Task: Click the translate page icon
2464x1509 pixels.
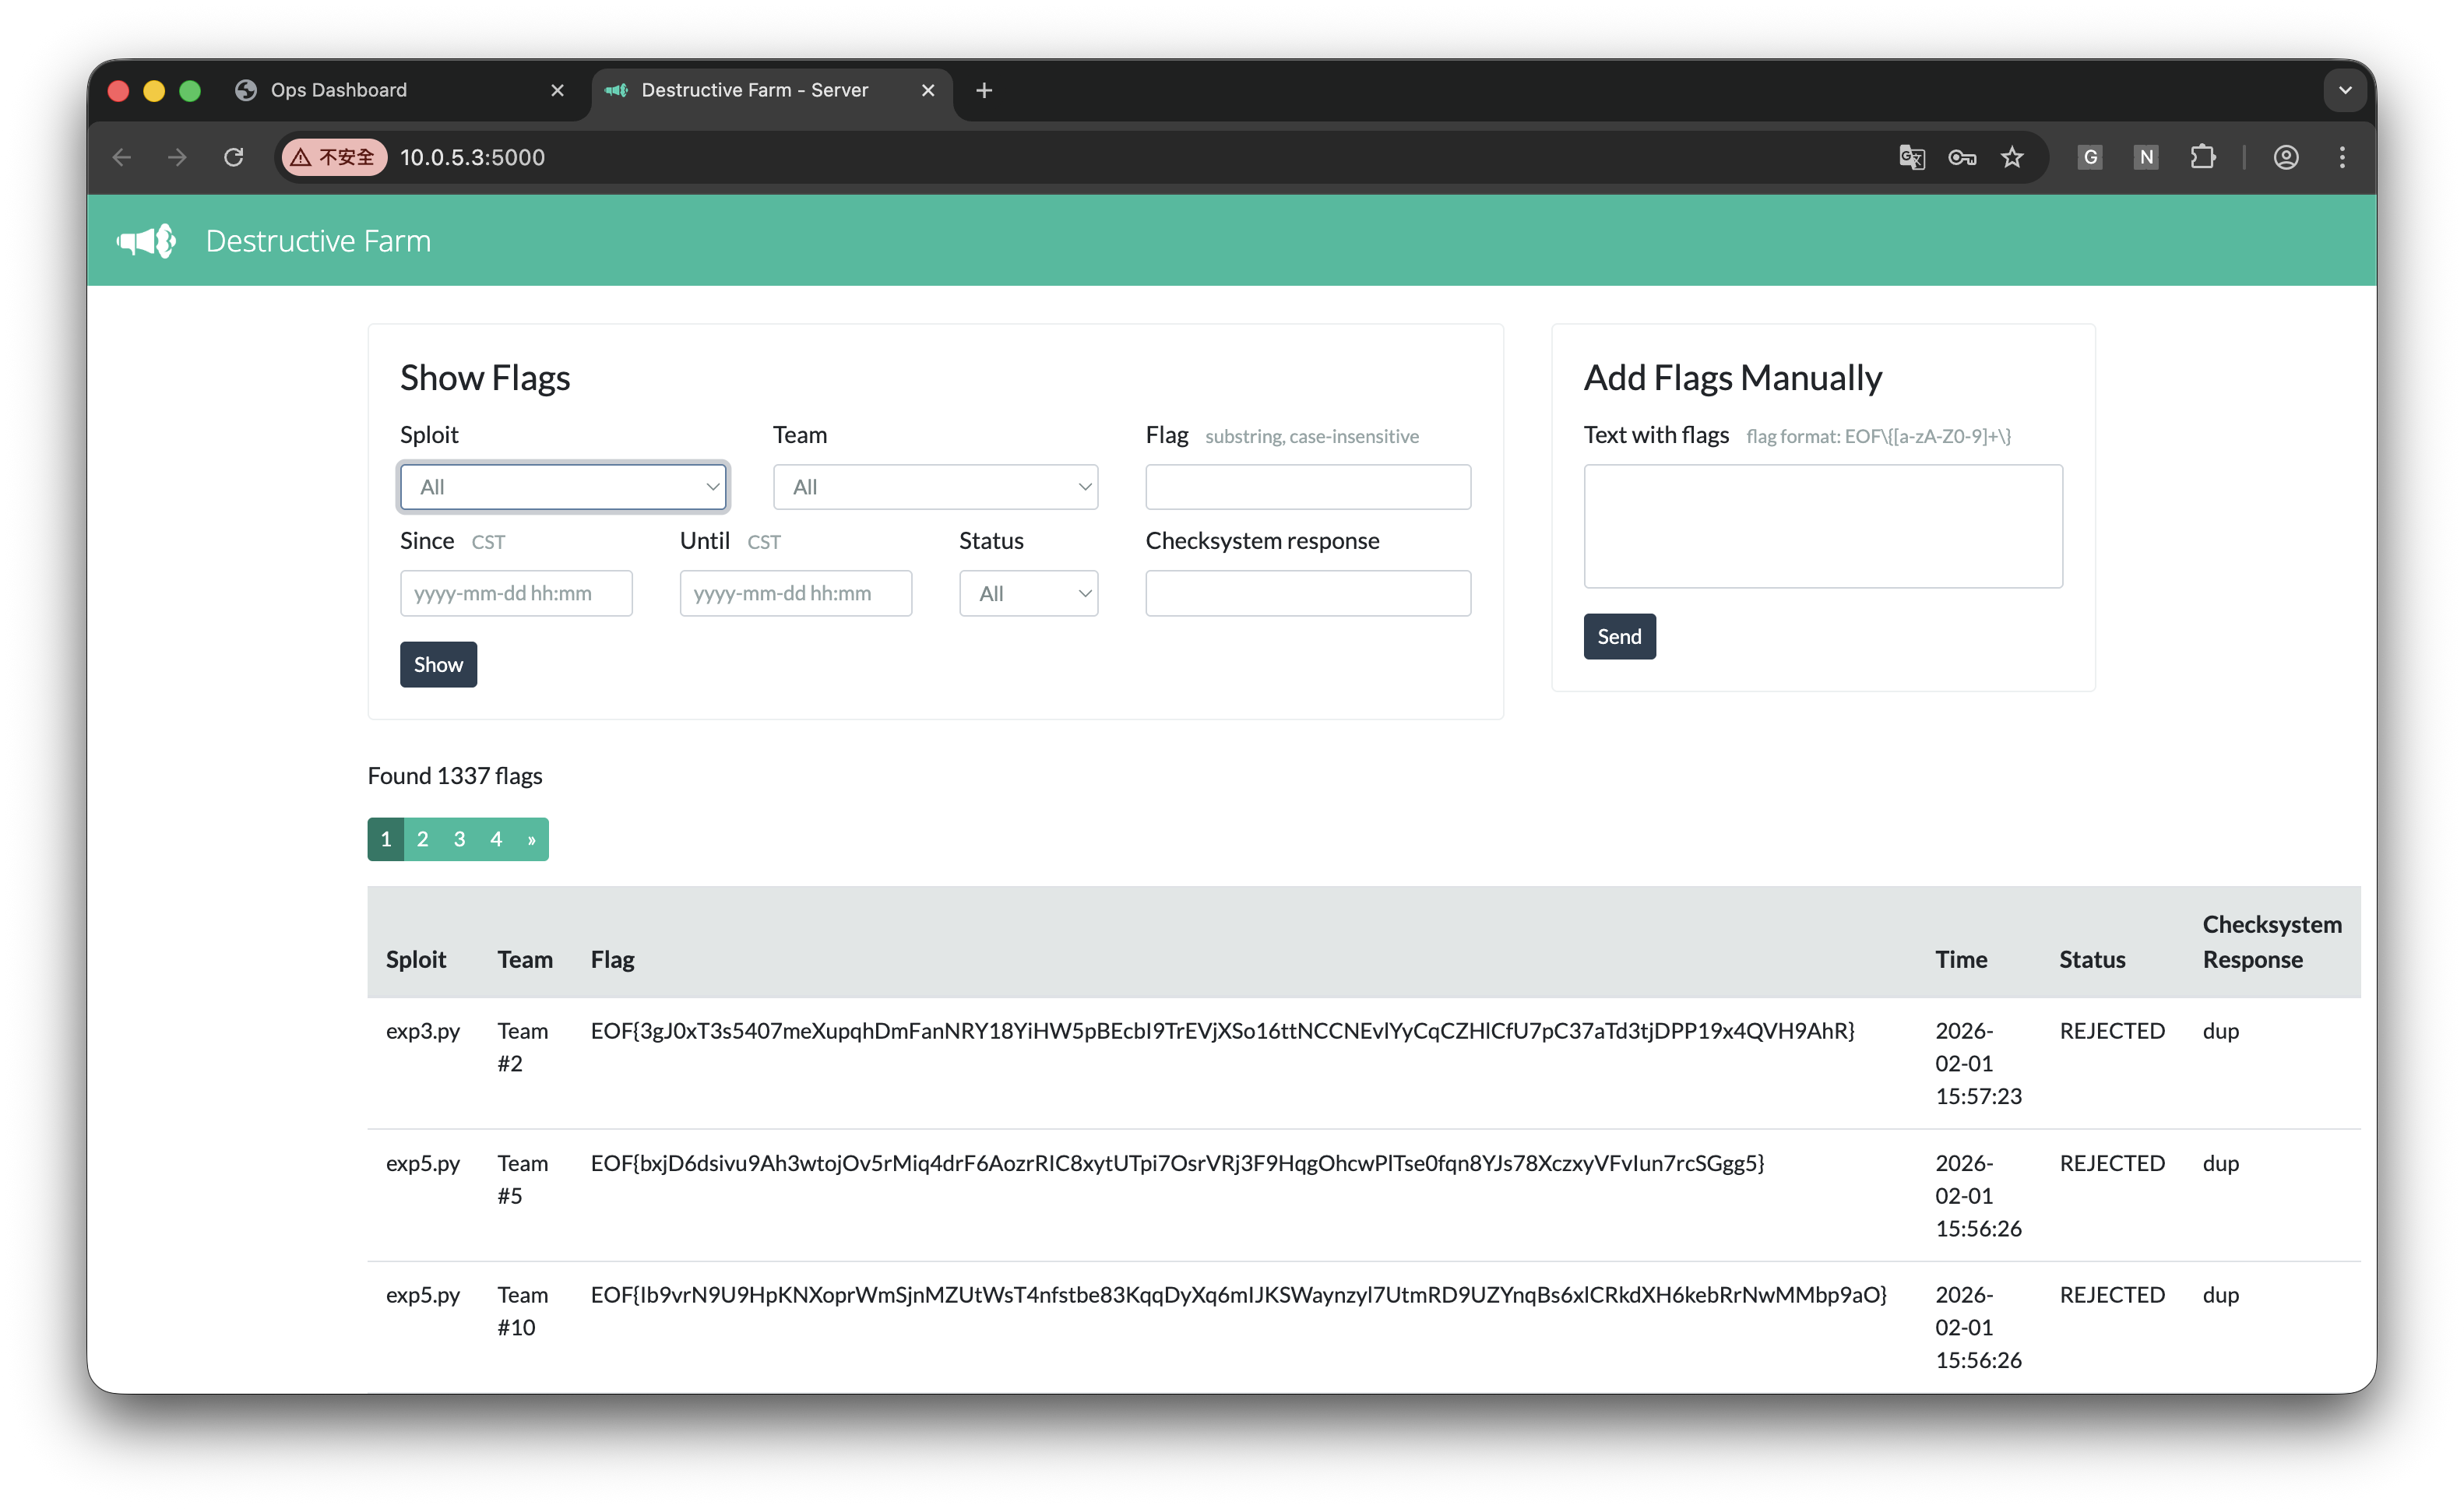Action: pyautogui.click(x=1911, y=157)
